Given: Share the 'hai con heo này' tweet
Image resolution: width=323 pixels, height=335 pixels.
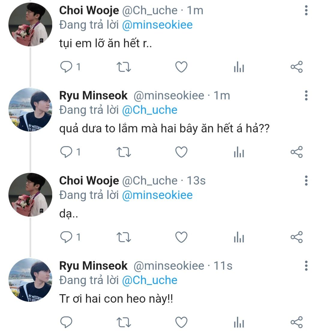Looking at the screenshot, I should pos(297,322).
